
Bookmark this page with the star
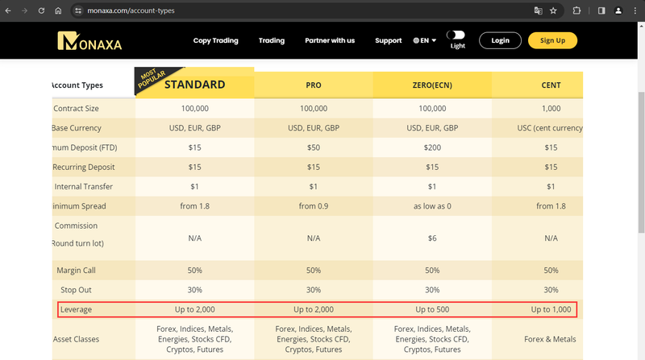553,10
